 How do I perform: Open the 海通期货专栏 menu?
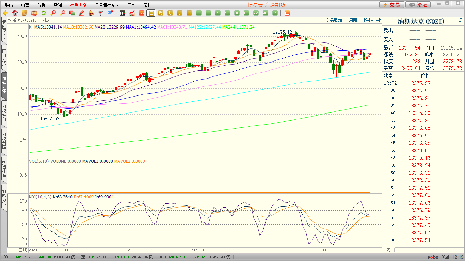point(107,5)
